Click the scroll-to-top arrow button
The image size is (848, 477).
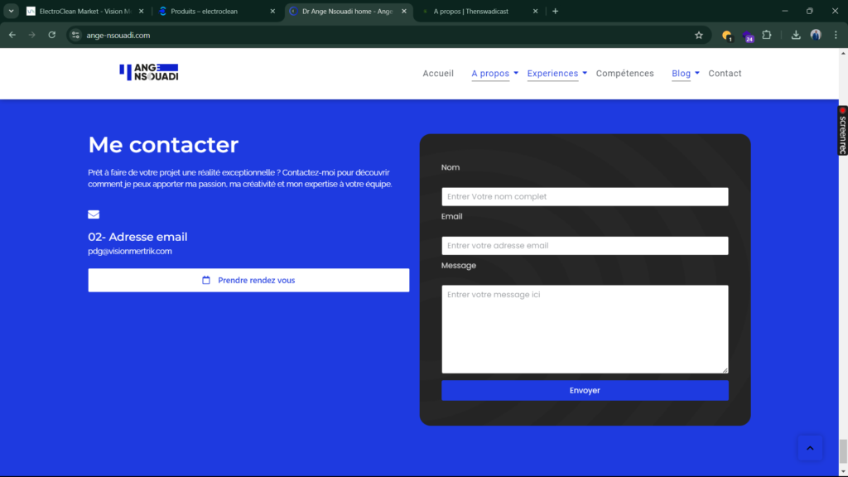click(810, 448)
